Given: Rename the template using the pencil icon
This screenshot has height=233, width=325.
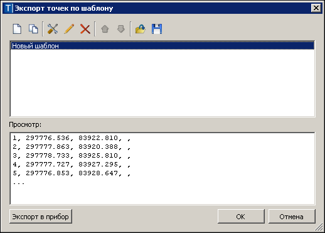Looking at the screenshot, I should [69, 29].
